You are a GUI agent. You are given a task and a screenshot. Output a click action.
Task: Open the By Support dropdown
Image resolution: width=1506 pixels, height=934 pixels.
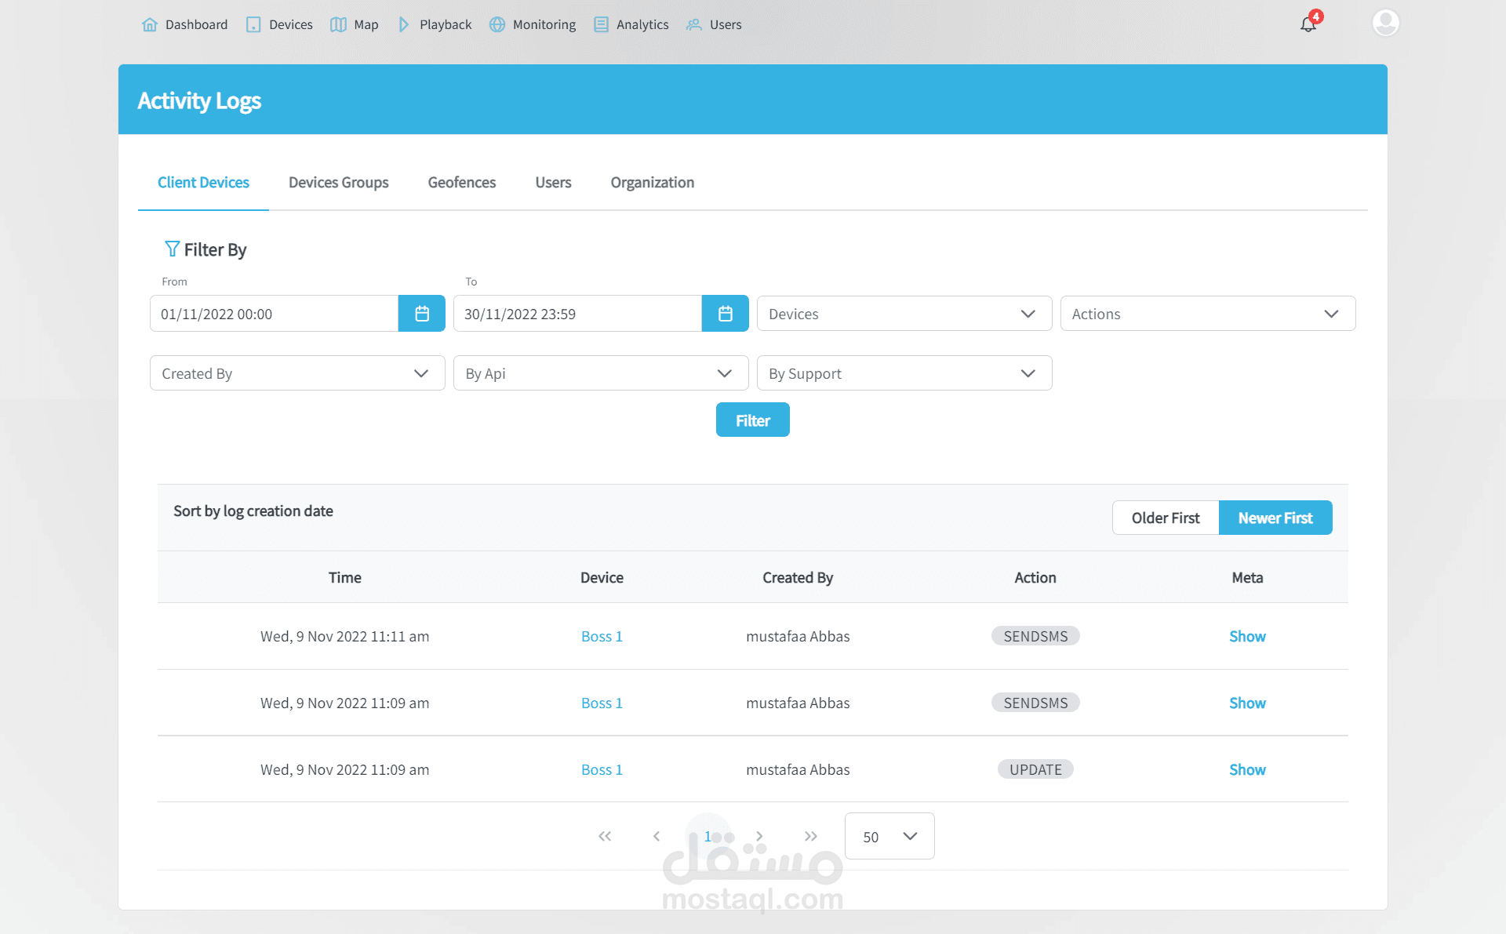pos(904,373)
